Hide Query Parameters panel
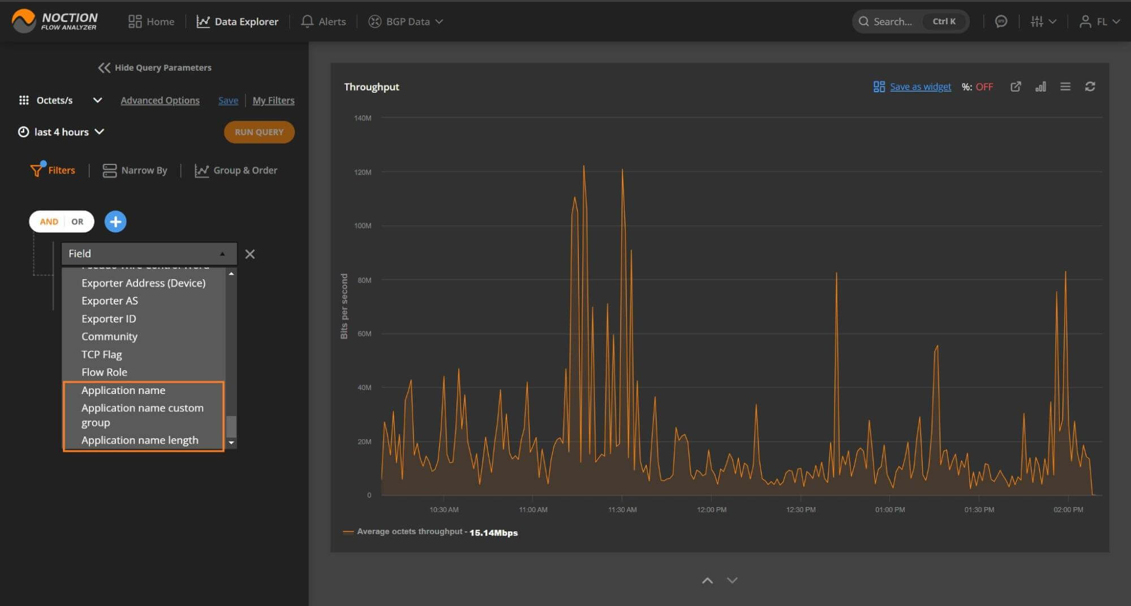 click(155, 67)
